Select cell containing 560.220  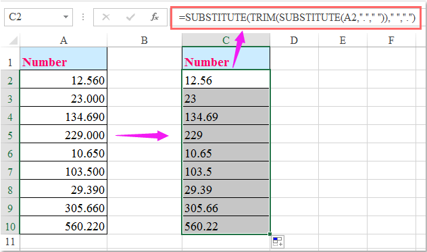(x=64, y=225)
